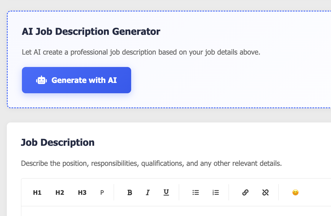Select the I italic formatting icon
This screenshot has width=331, height=216.
pos(148,192)
